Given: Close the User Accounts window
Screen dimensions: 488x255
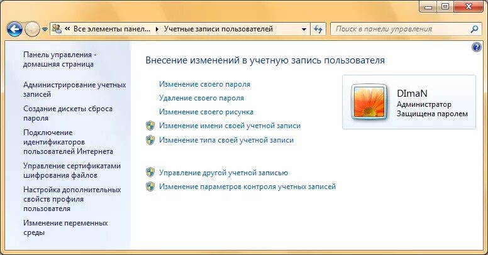Looking at the screenshot, I should [469, 6].
